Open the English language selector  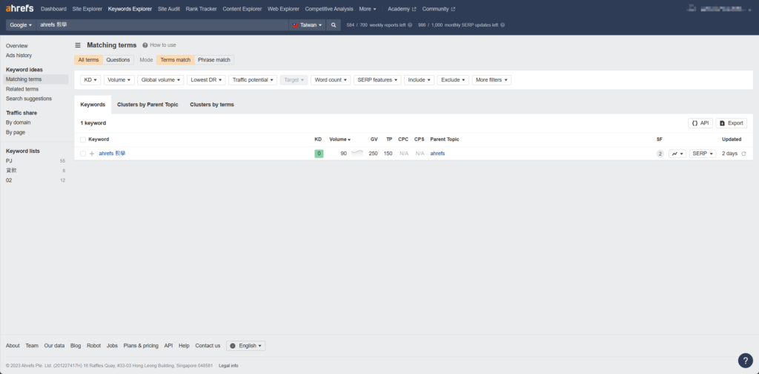(x=246, y=346)
